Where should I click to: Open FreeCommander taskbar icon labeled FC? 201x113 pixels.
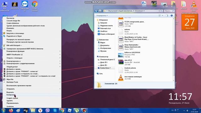coord(25,110)
